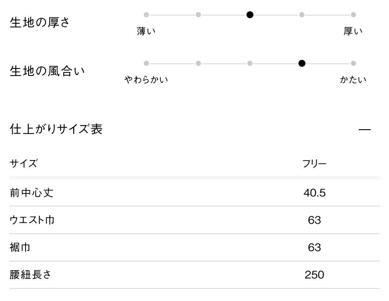Click the かたい label
Image resolution: width=389 pixels, height=301 pixels.
point(353,80)
